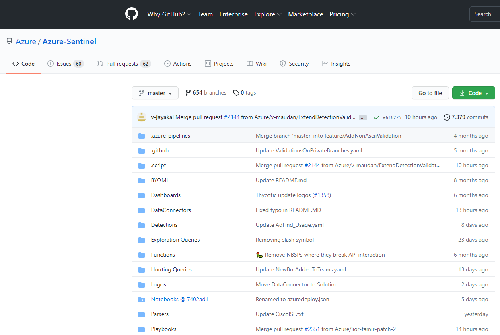Go to the Enterprise page

coord(233,14)
